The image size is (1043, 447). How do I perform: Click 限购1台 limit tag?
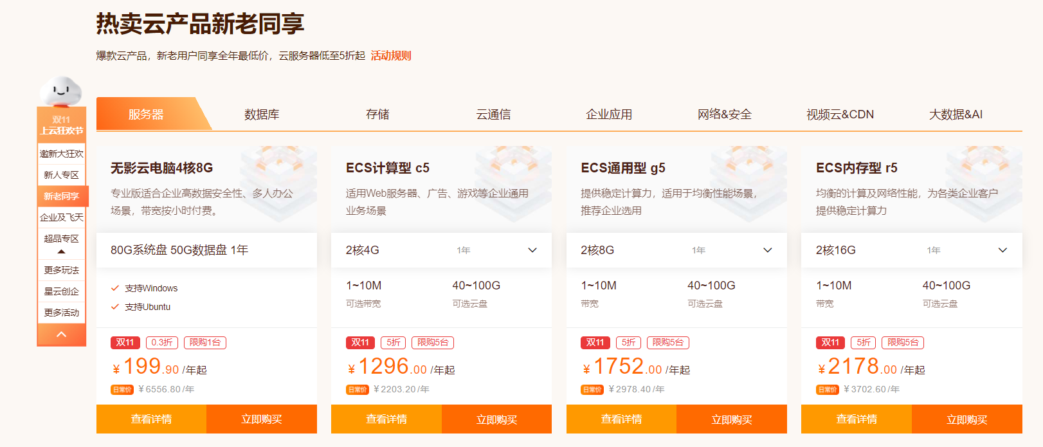pos(205,343)
